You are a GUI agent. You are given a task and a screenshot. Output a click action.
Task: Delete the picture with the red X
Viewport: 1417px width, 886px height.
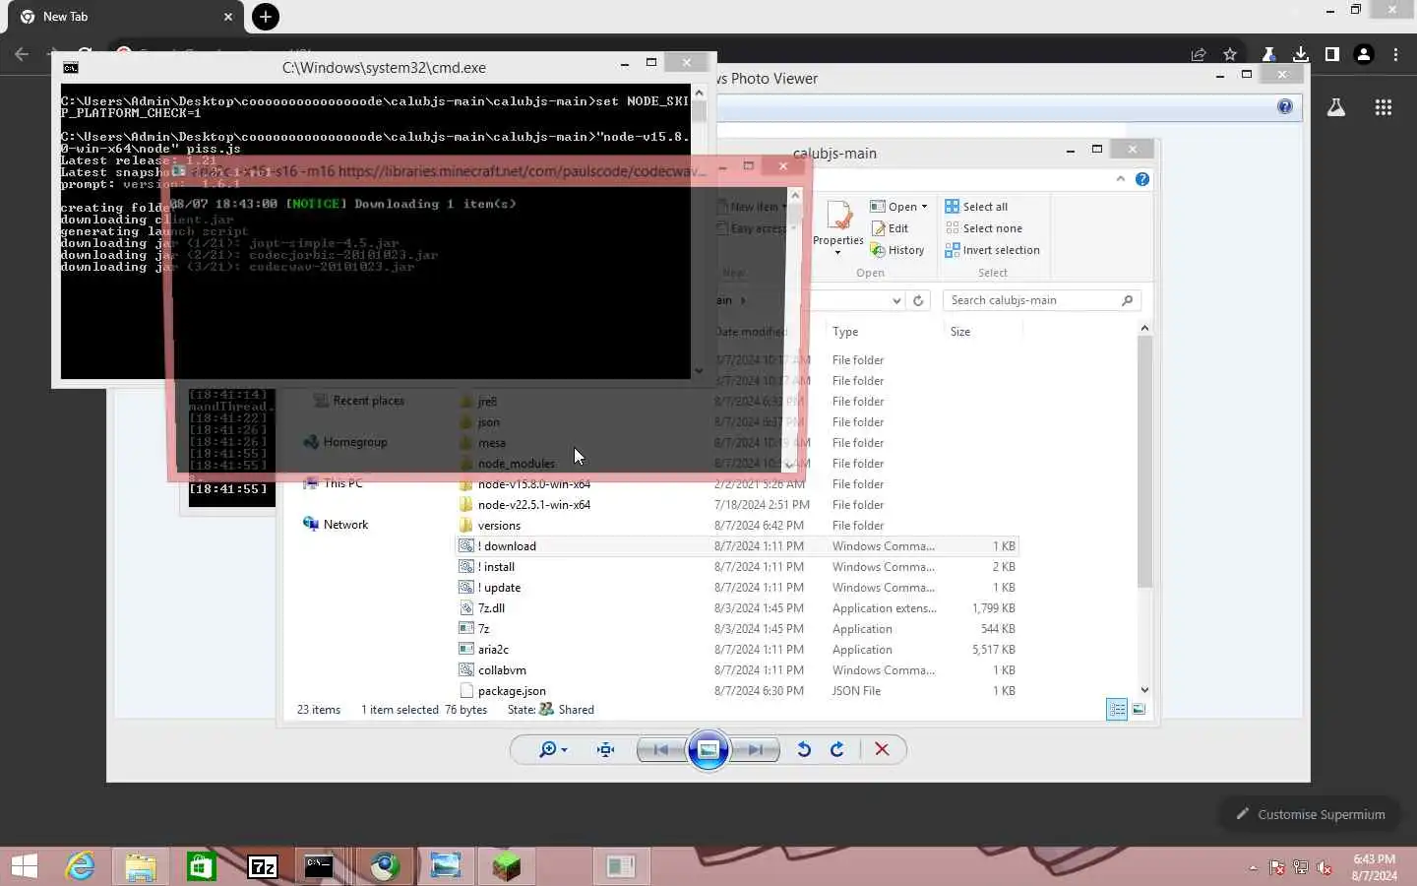(882, 750)
